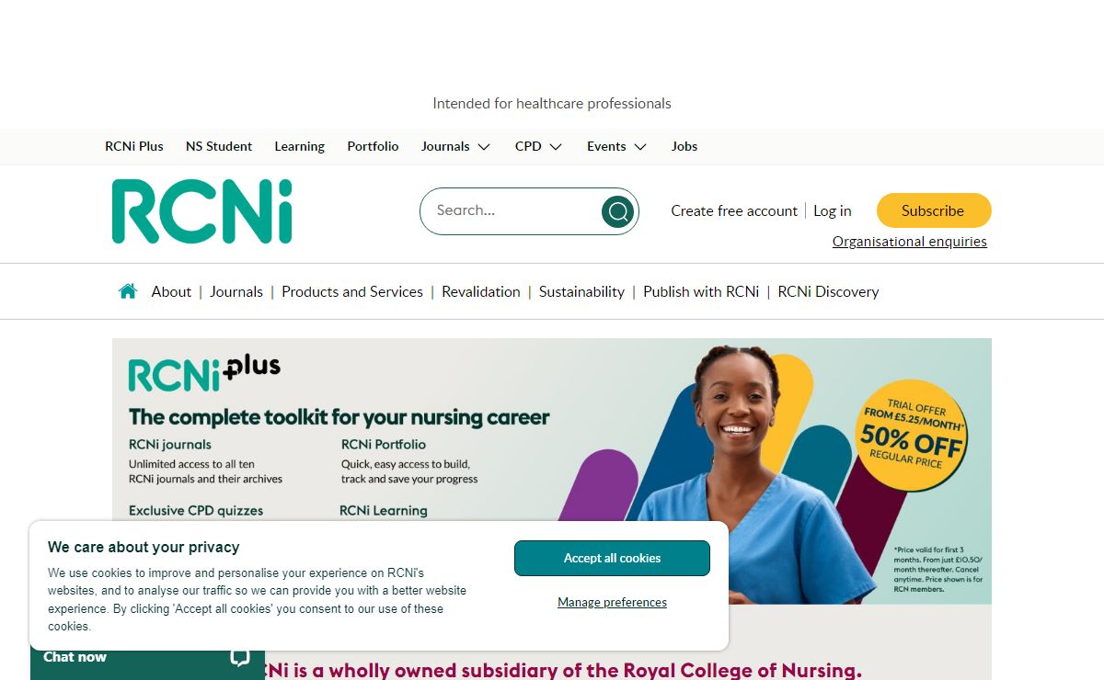Click Create free account link
Viewport: 1104px width, 680px height.
tap(734, 210)
